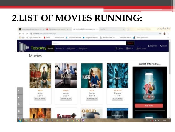Image resolution: width=175 pixels, height=132 pixels.
Task: Open Windows Explorer in the taskbar
Action: point(26,120)
